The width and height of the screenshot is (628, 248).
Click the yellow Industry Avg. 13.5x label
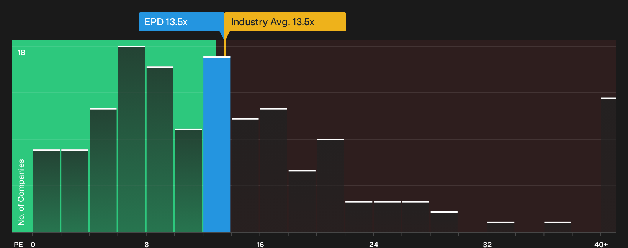[x=285, y=22]
